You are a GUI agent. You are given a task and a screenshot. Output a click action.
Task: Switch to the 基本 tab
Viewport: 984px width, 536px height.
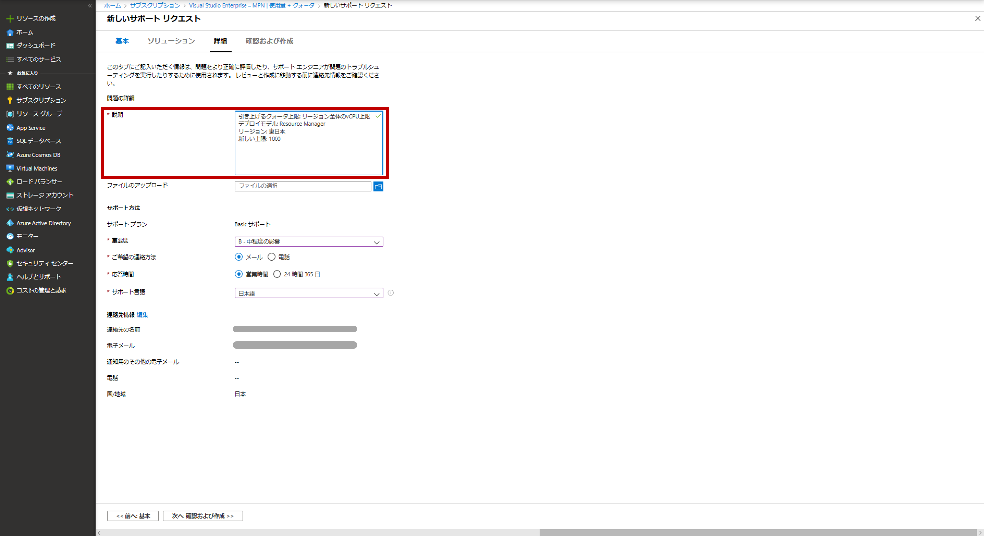pyautogui.click(x=122, y=41)
